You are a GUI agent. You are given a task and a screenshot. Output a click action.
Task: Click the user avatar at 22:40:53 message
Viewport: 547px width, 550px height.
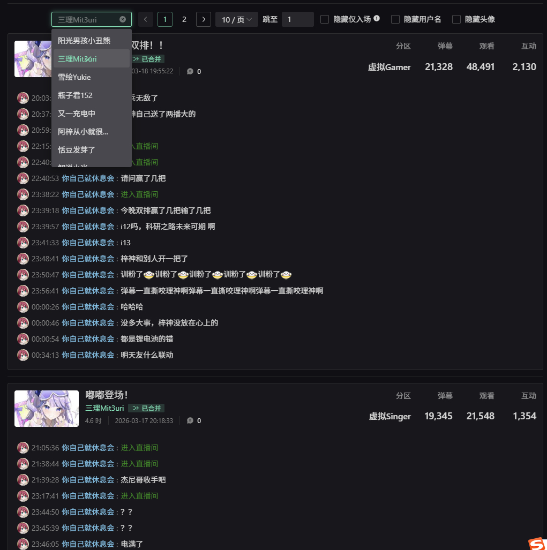23,178
